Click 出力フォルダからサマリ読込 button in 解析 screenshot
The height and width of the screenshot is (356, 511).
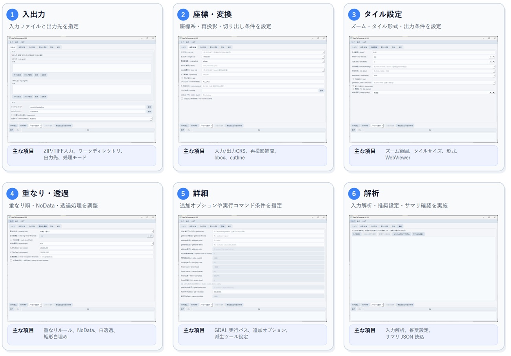pos(401,234)
